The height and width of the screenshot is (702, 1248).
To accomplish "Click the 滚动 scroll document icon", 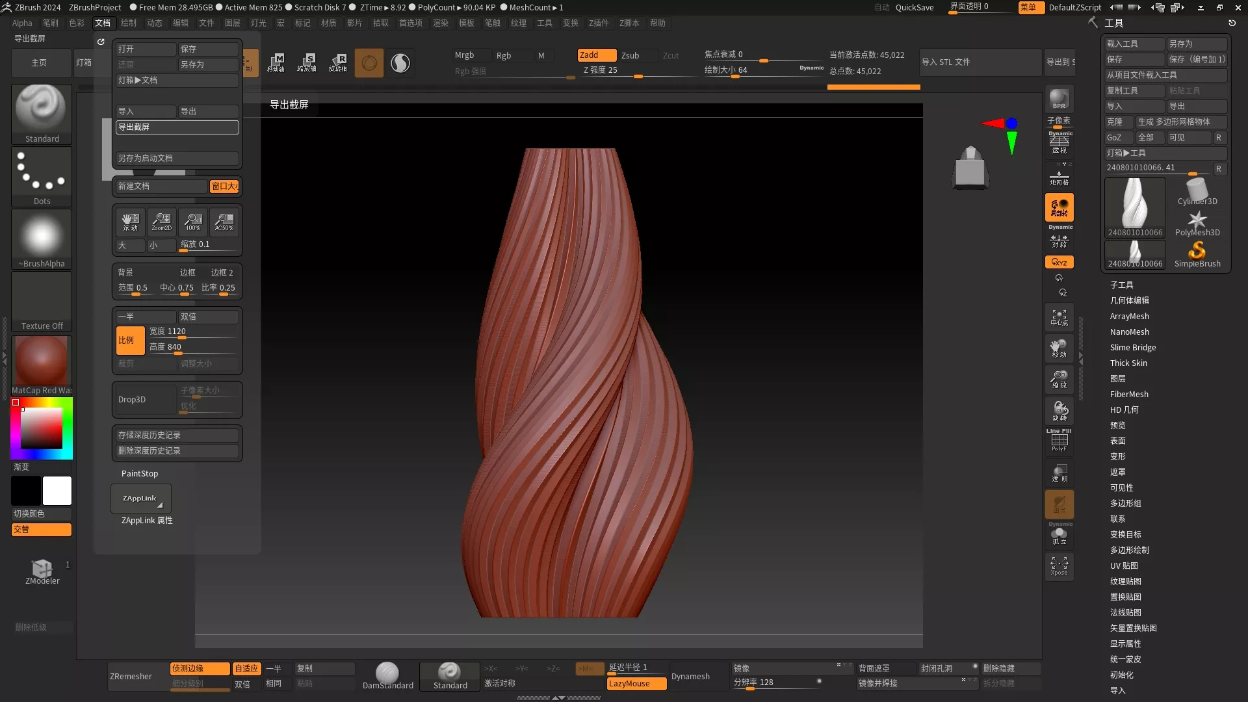I will point(131,222).
